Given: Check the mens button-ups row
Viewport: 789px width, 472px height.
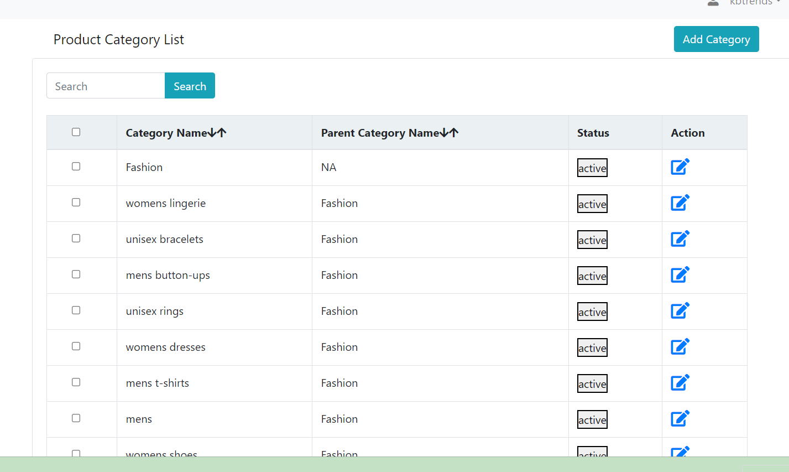Looking at the screenshot, I should (x=76, y=274).
